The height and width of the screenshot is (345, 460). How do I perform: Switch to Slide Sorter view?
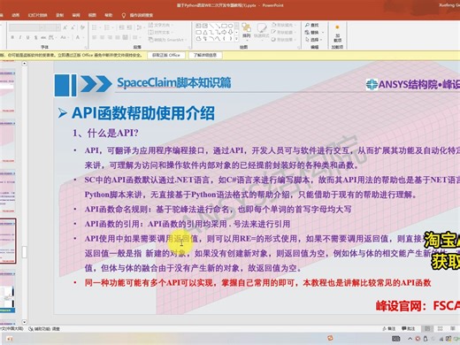pos(440,328)
